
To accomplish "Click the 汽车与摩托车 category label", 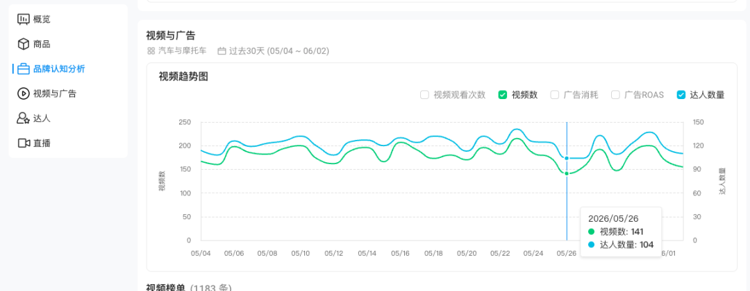I will click(182, 51).
